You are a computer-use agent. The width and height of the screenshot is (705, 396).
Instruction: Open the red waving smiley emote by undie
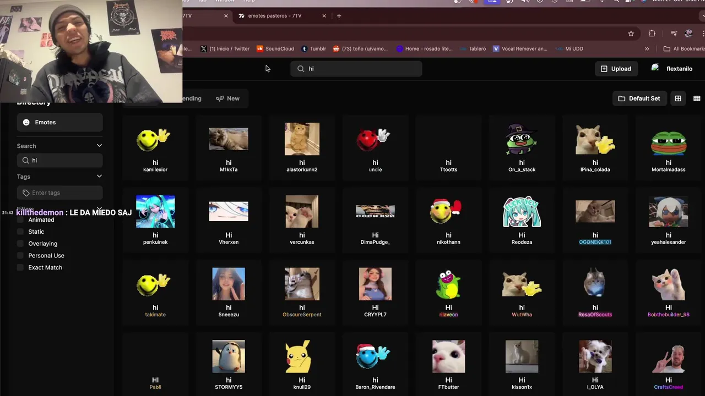(374, 139)
